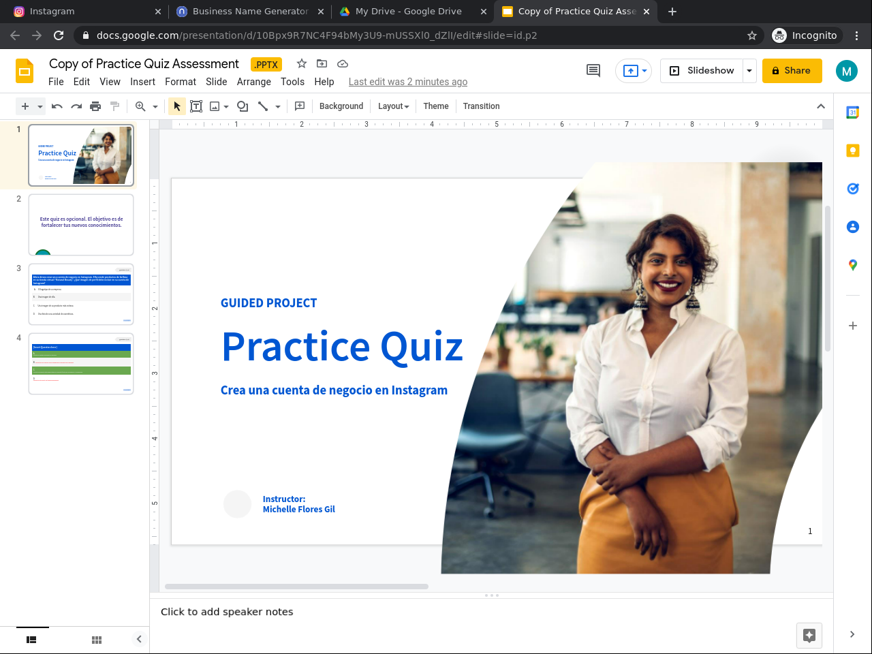Select the Practice Quiz title text

pos(342,347)
